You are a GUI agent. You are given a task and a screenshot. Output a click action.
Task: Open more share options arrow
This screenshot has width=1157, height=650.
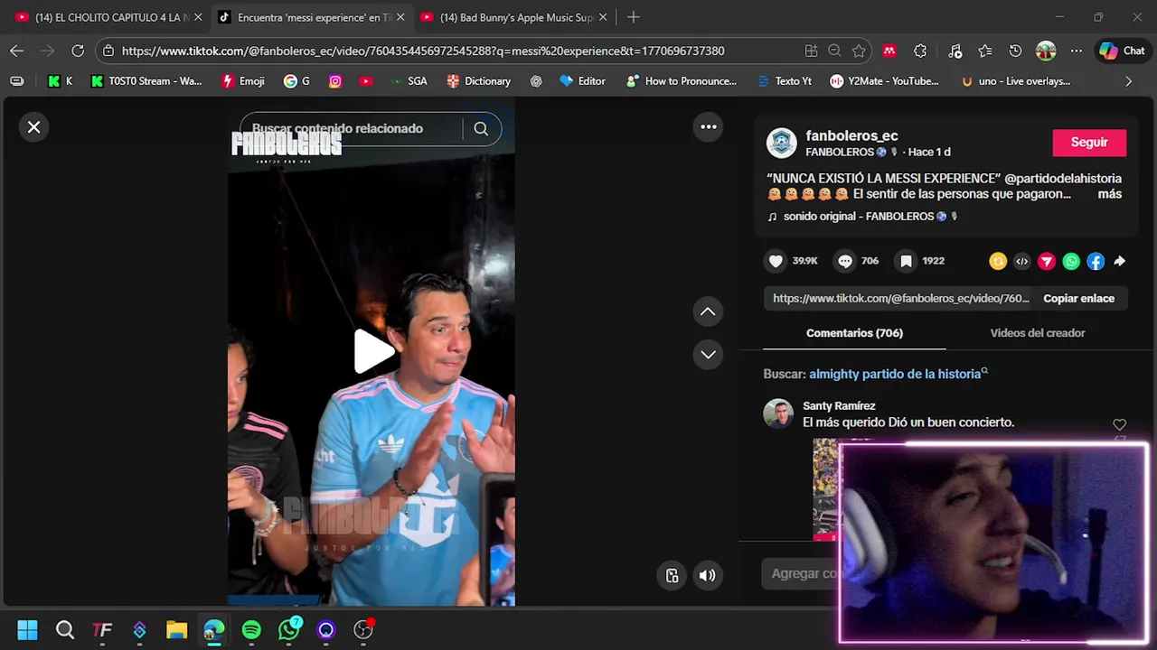[1119, 262]
